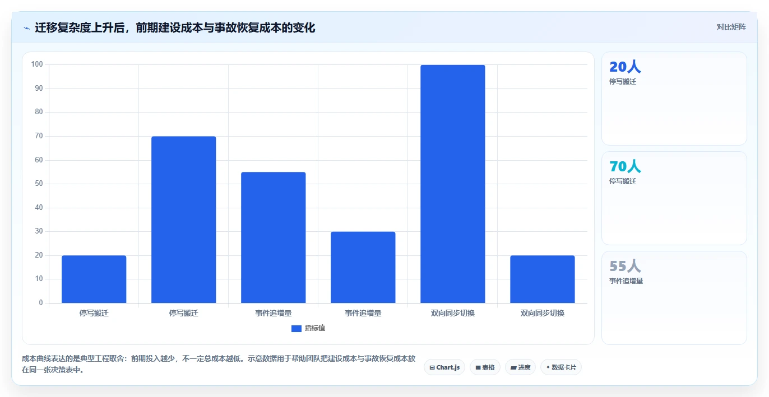Image resolution: width=769 pixels, height=397 pixels.
Task: Click the 事件追增量 bar with value 55
Action: (273, 237)
